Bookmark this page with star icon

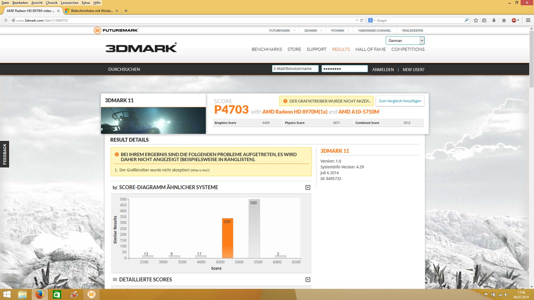coord(476,20)
